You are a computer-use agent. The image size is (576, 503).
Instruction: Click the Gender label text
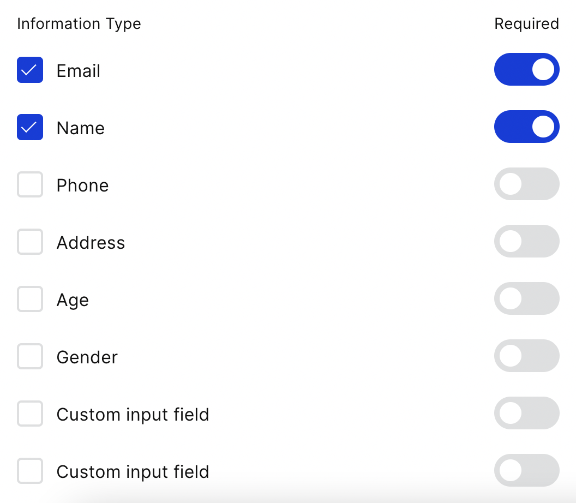point(87,357)
